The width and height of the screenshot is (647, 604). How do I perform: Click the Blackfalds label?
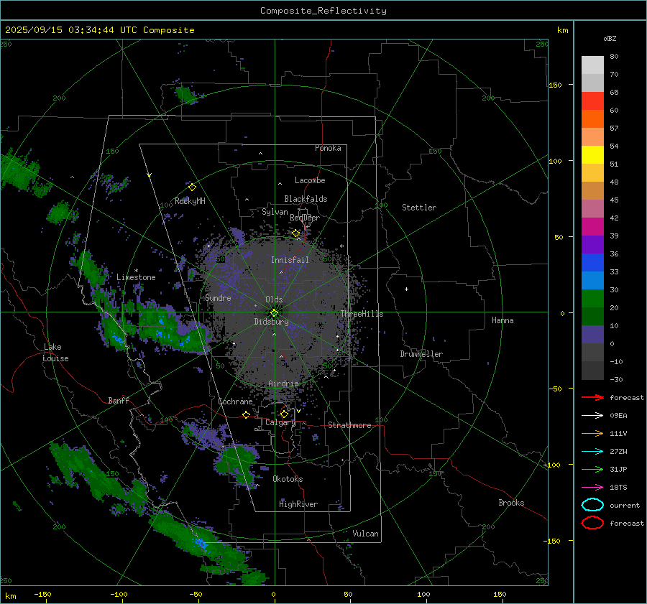(x=306, y=199)
